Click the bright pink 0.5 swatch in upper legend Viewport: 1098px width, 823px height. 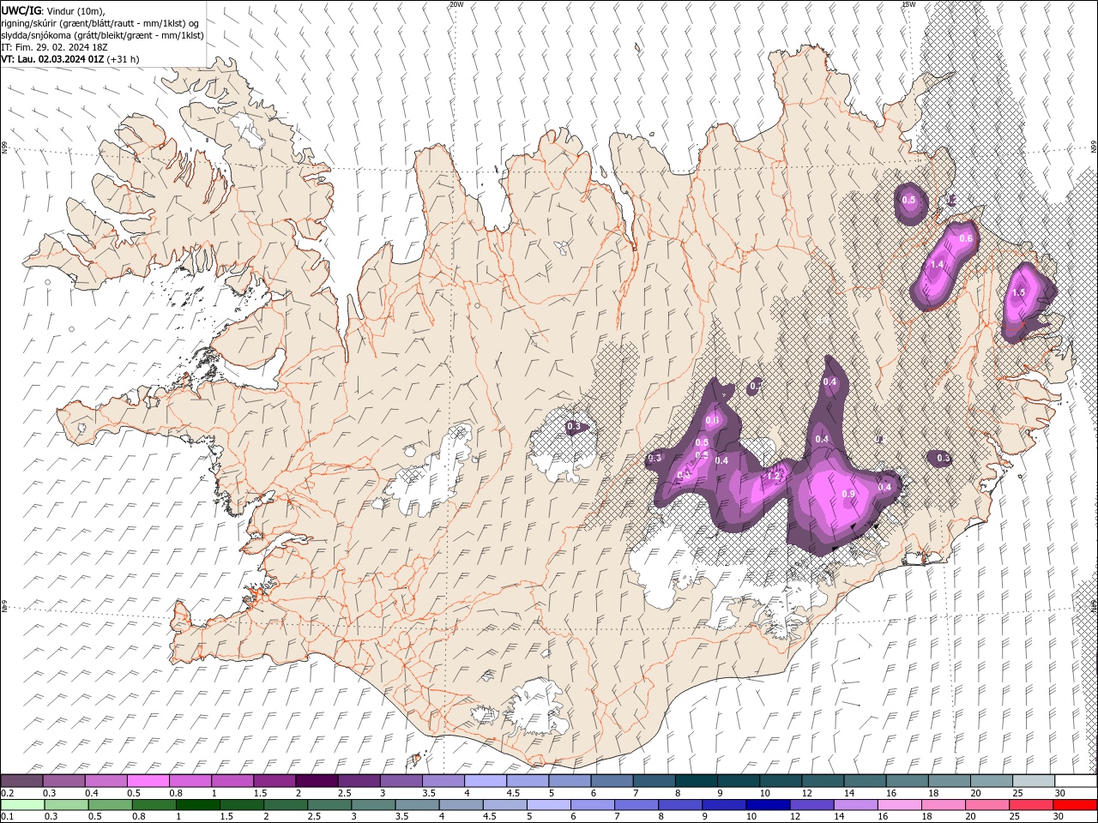point(148,781)
